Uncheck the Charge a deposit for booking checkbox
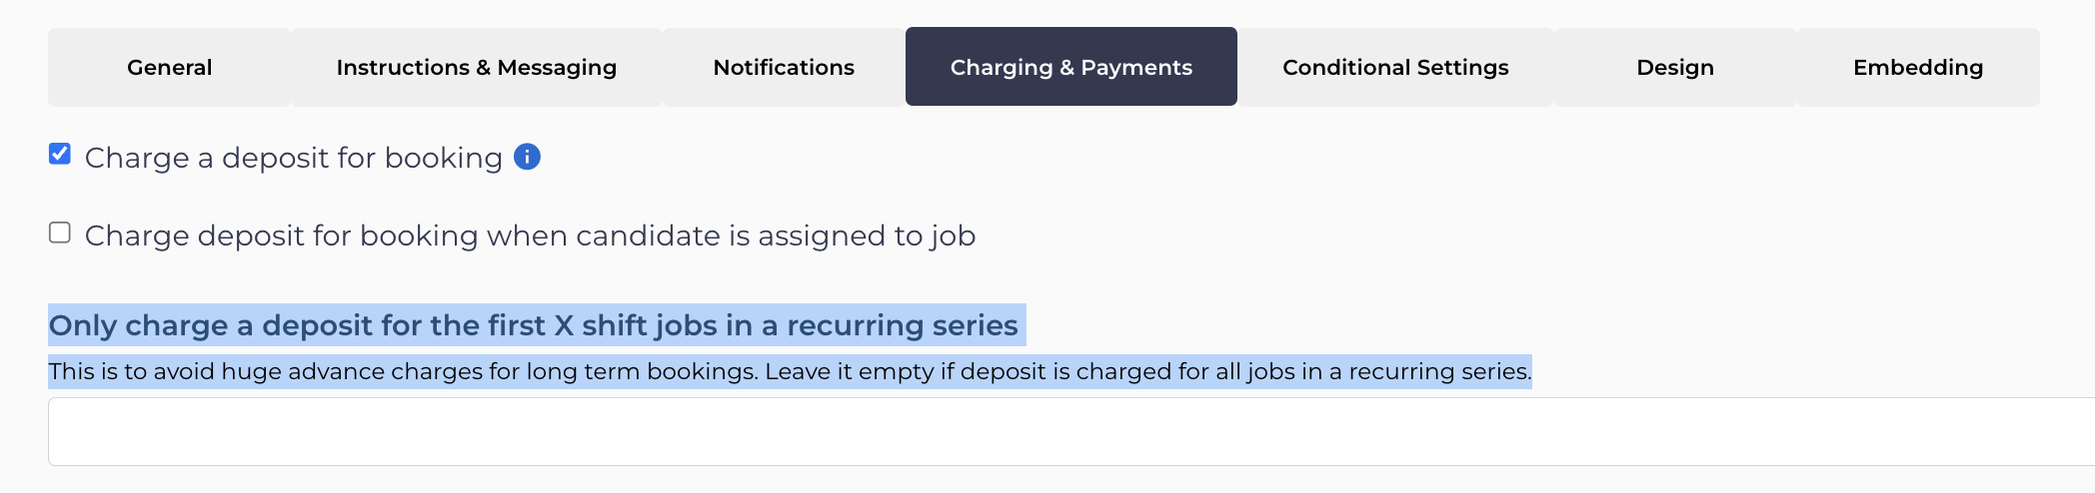 [60, 154]
